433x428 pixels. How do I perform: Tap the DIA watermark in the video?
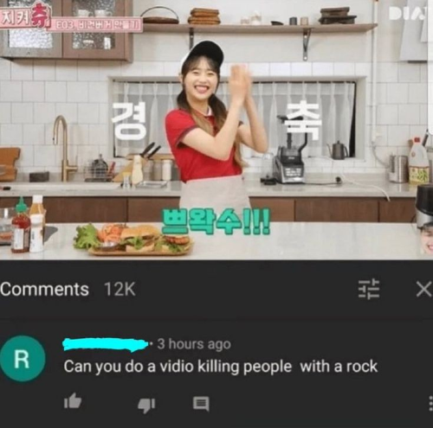pyautogui.click(x=408, y=14)
